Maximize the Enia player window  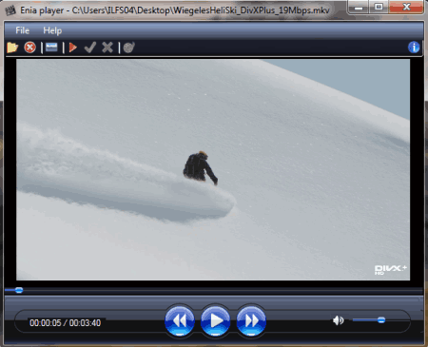[x=379, y=7]
